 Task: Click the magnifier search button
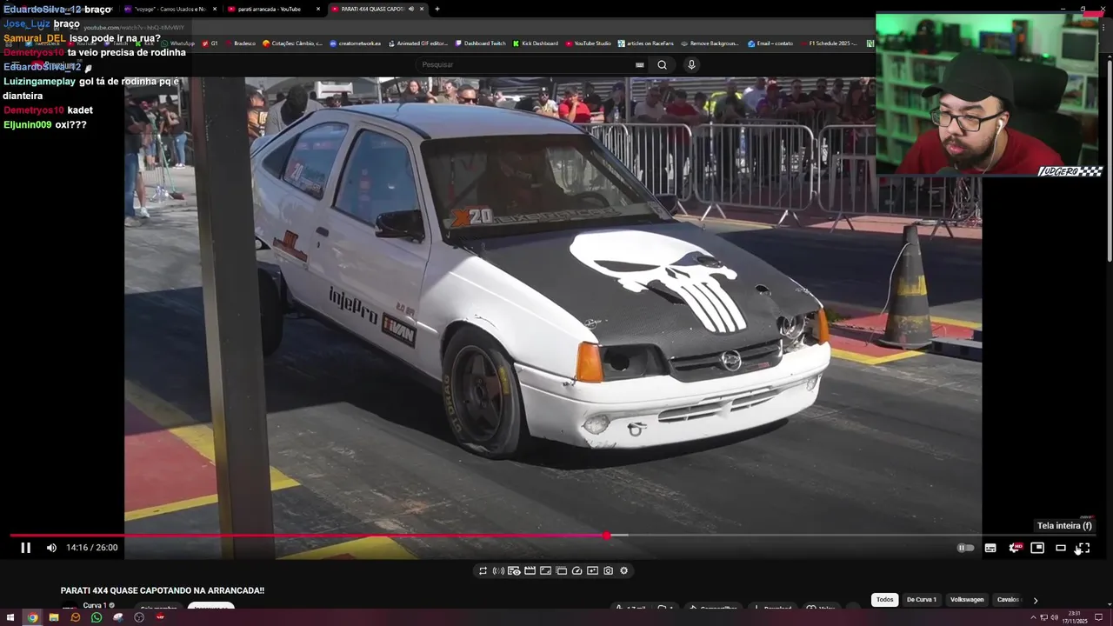pos(663,64)
